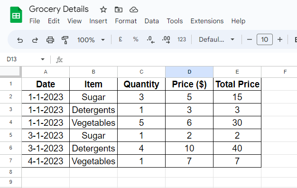The height and width of the screenshot is (188, 297).
Task: Check cloud save status icon
Action: pos(134,9)
